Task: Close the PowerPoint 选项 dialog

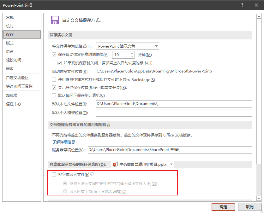Action: click(256, 5)
